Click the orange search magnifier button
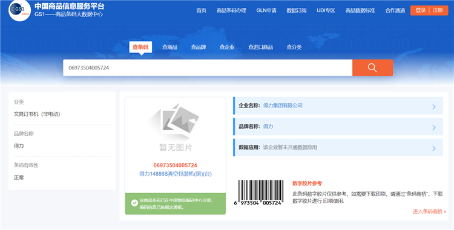This screenshot has height=230, width=454. pyautogui.click(x=373, y=68)
